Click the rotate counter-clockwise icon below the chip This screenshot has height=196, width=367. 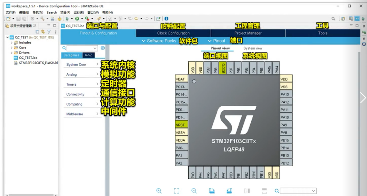click(229, 191)
